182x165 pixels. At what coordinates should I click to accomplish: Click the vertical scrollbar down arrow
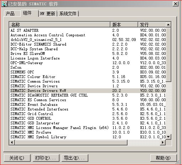[168, 137]
